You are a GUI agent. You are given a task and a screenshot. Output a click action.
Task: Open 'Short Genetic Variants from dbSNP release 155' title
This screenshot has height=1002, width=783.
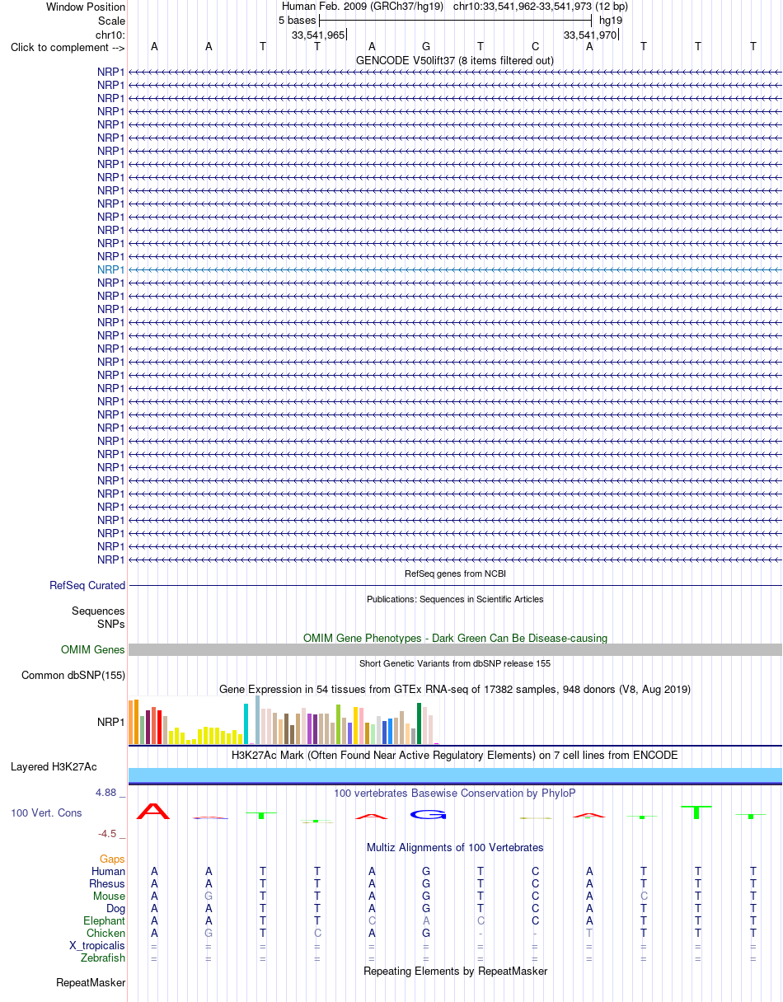click(455, 663)
